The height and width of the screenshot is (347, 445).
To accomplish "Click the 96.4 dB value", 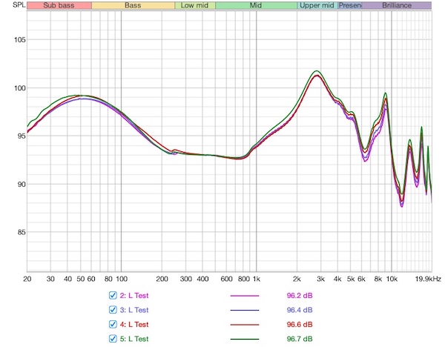I will click(300, 310).
